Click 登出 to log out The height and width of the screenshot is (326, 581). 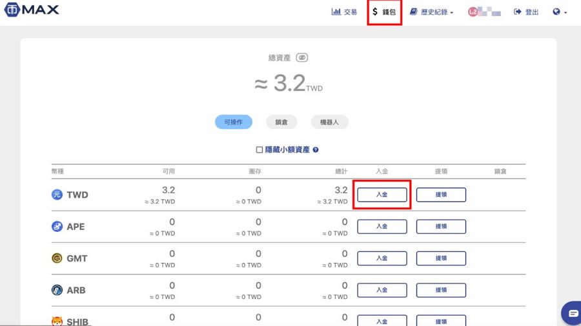tap(526, 12)
